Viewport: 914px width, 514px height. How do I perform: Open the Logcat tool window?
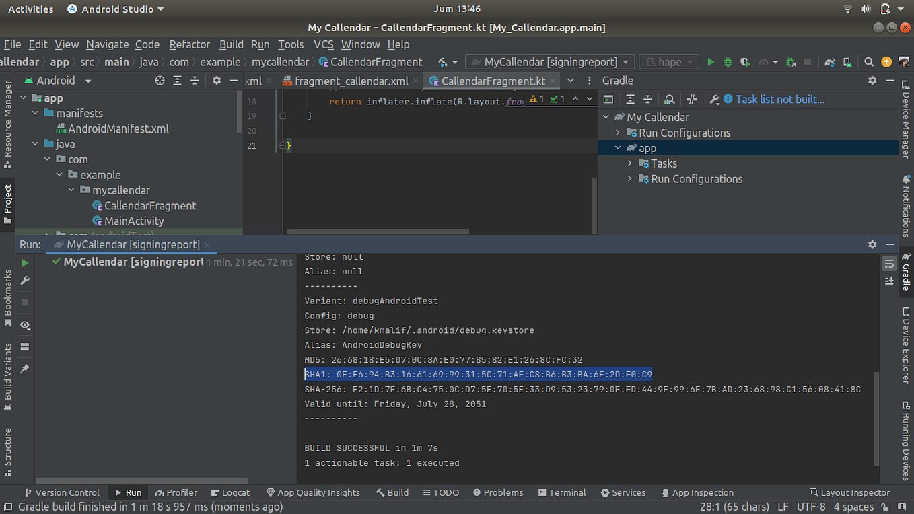(x=230, y=492)
